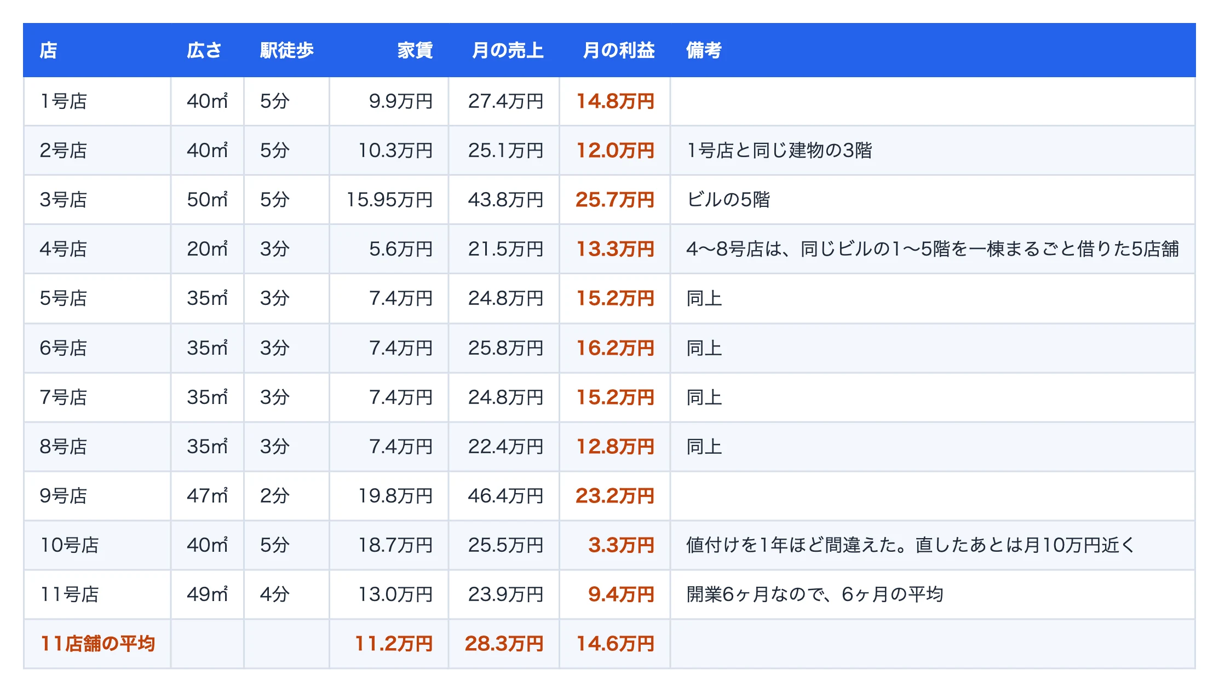Click the 月の利益 column header
The width and height of the screenshot is (1219, 693).
[619, 50]
